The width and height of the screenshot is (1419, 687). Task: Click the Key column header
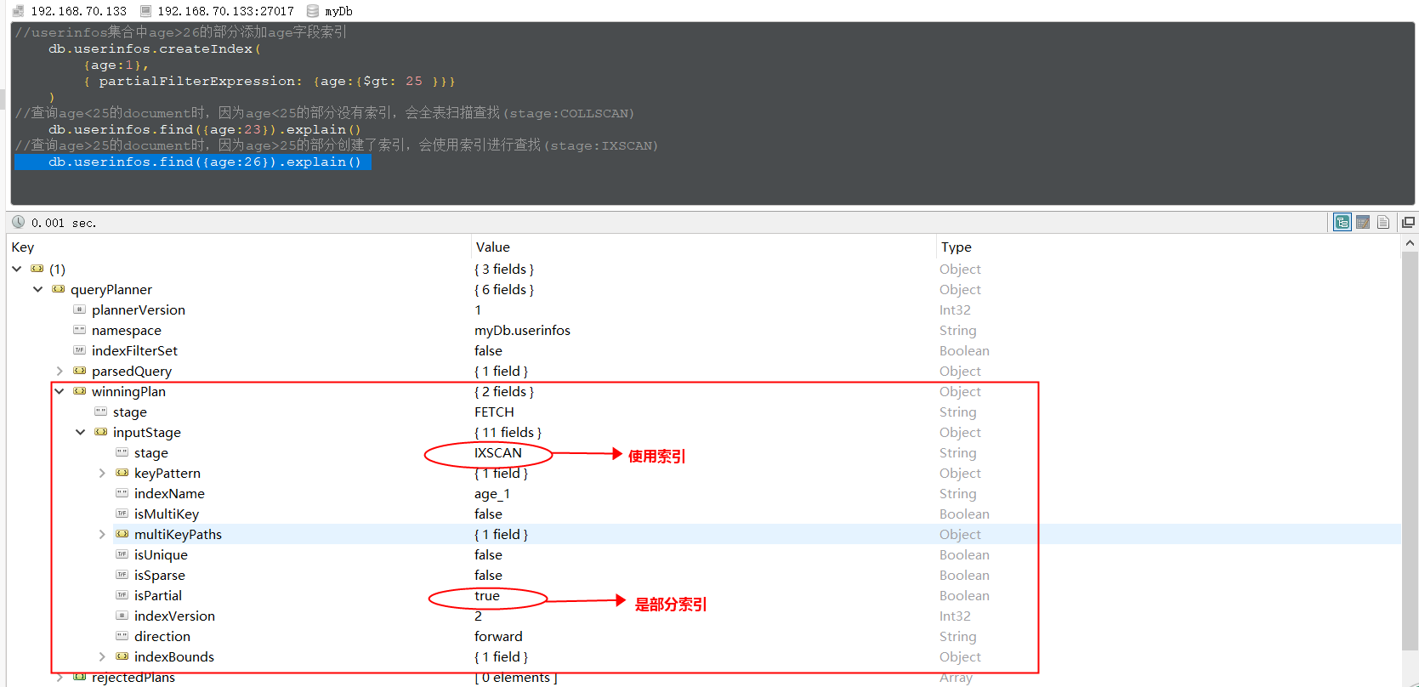(x=23, y=247)
